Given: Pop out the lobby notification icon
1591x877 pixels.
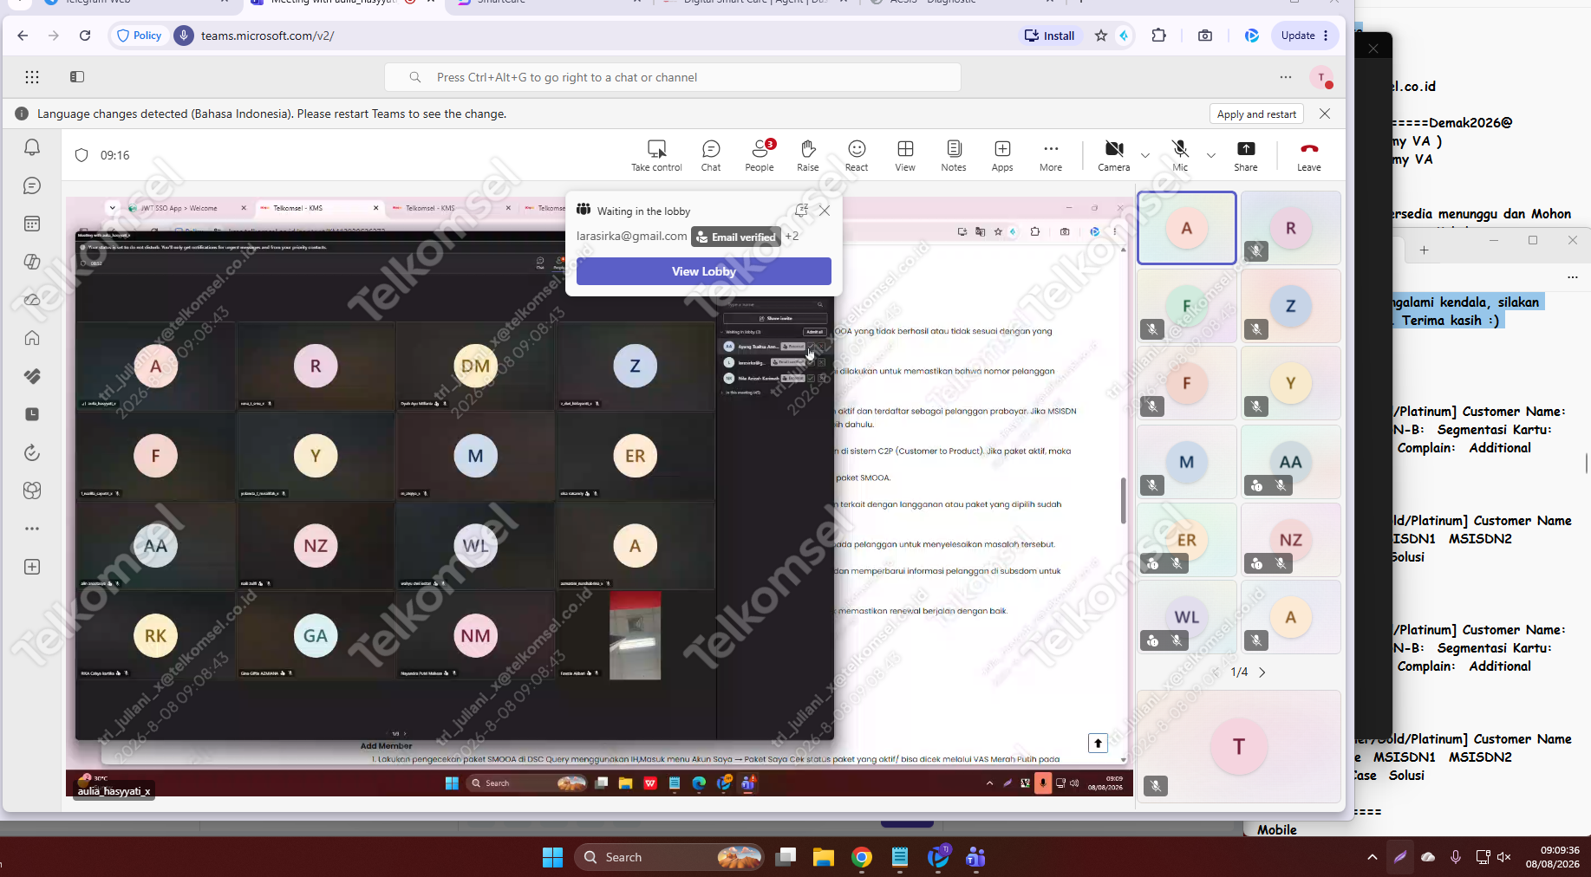Looking at the screenshot, I should (801, 211).
